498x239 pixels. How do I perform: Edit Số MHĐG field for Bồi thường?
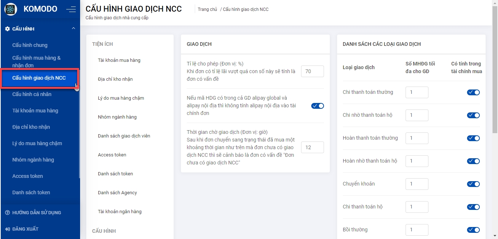tap(417, 230)
